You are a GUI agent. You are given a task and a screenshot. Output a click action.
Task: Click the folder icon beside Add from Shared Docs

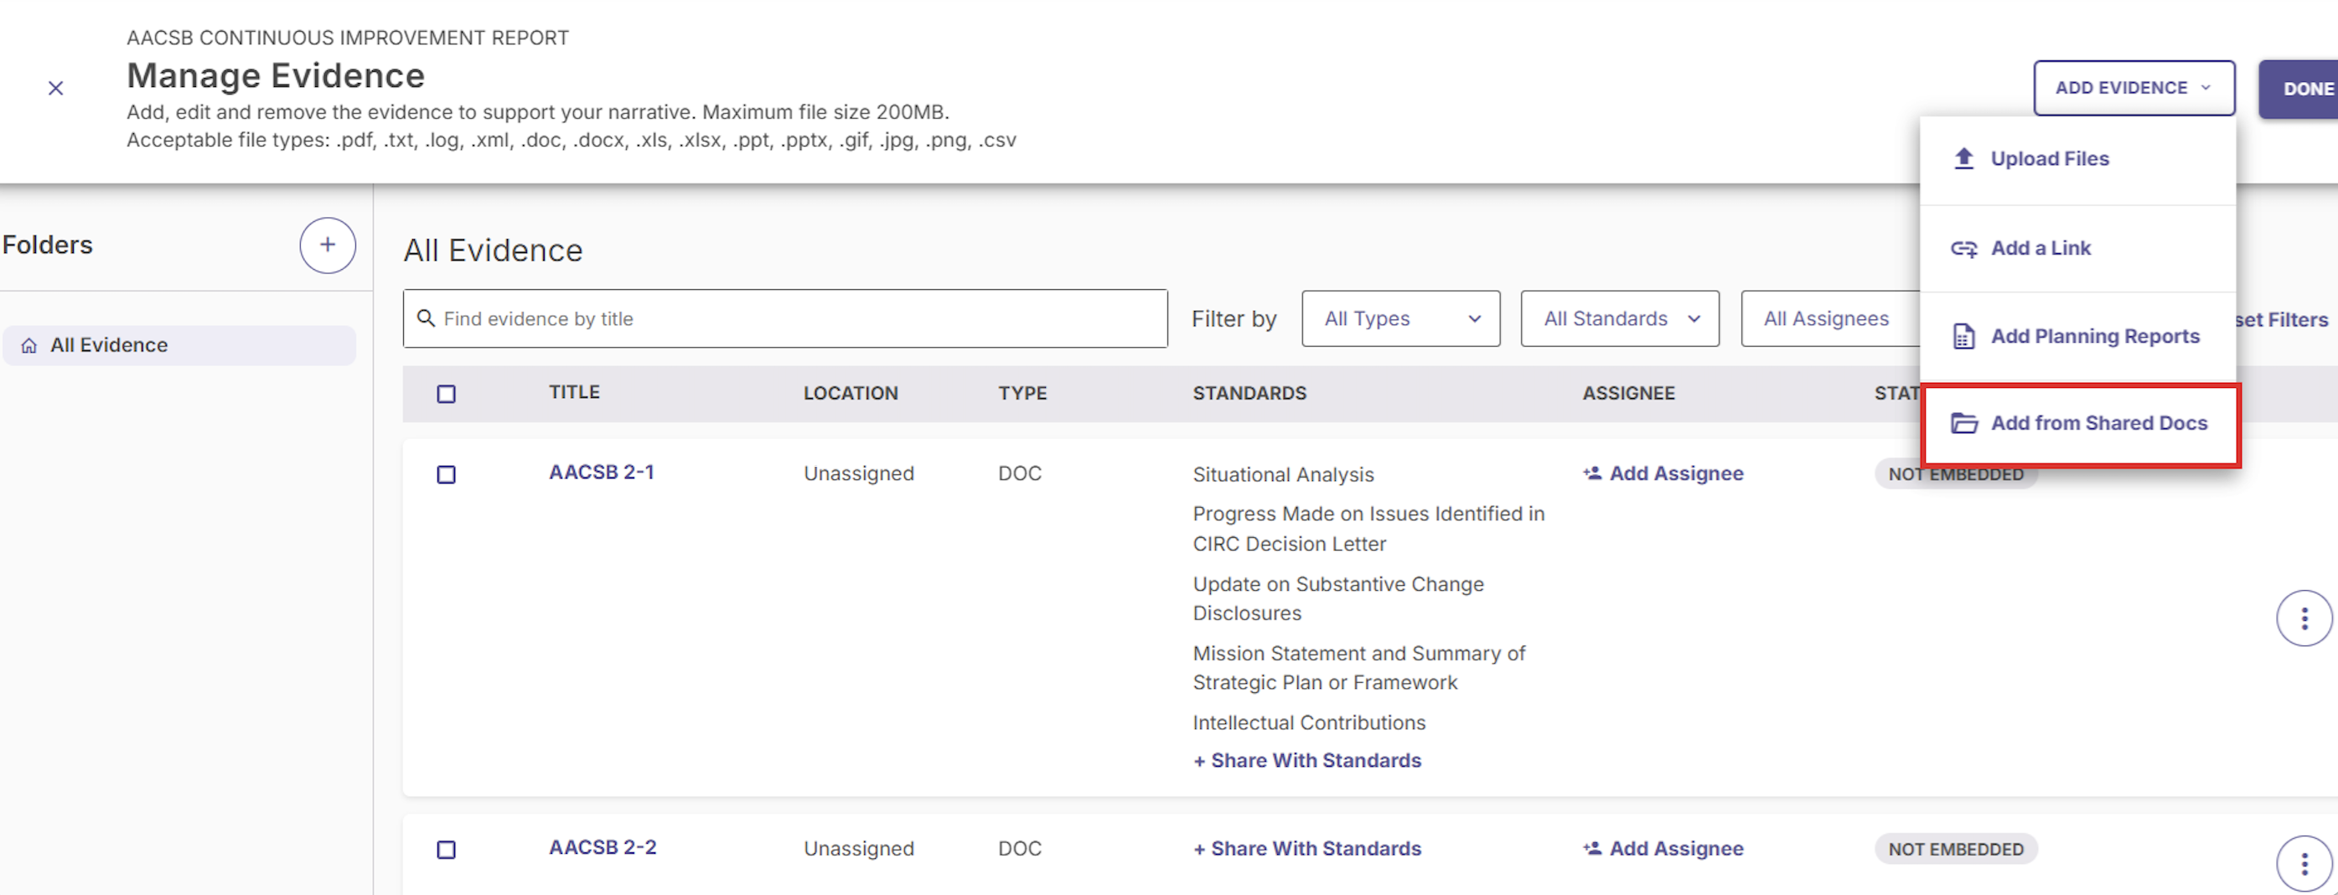click(1963, 423)
